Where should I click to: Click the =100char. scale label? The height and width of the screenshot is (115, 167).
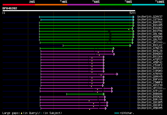[x=127, y=113]
